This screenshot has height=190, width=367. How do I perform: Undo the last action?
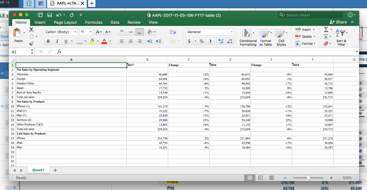click(x=59, y=15)
